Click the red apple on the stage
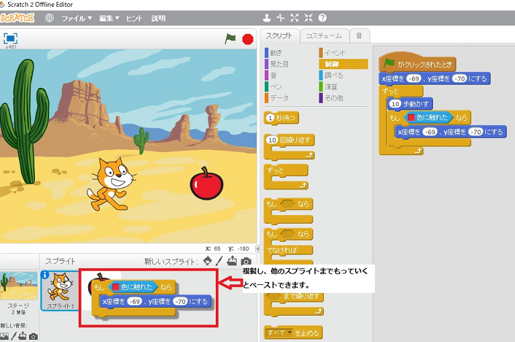Screen dimensions: 515x342 (206, 183)
